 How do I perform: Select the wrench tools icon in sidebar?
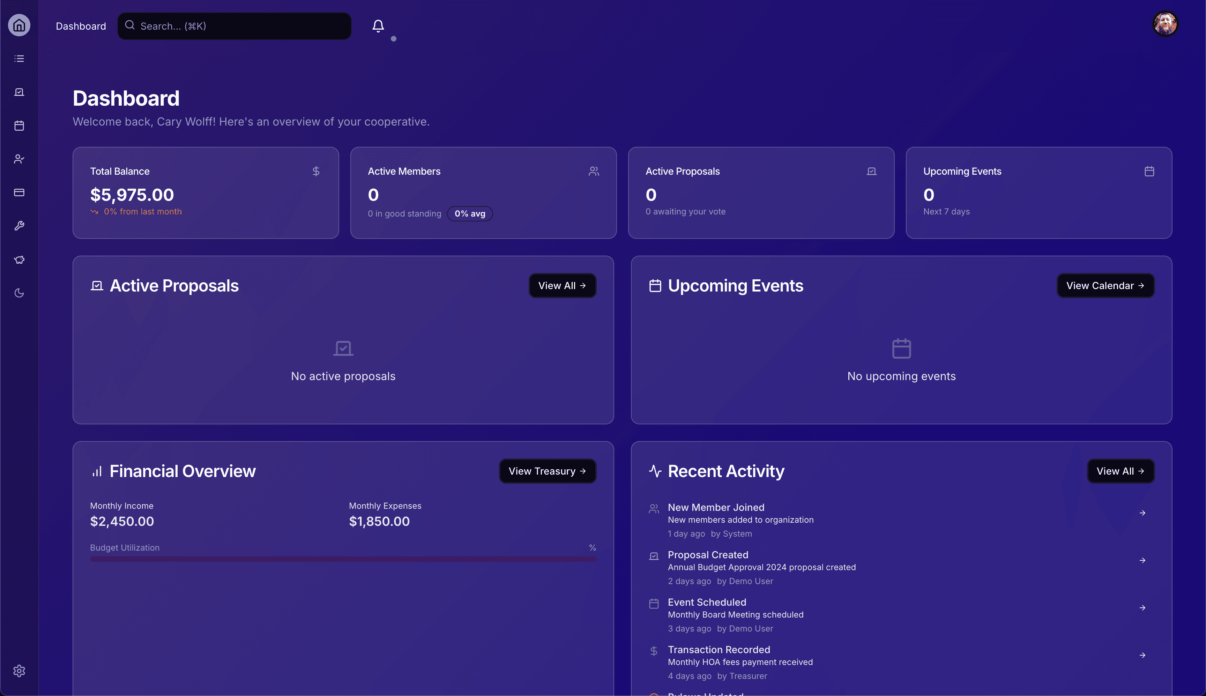(19, 226)
